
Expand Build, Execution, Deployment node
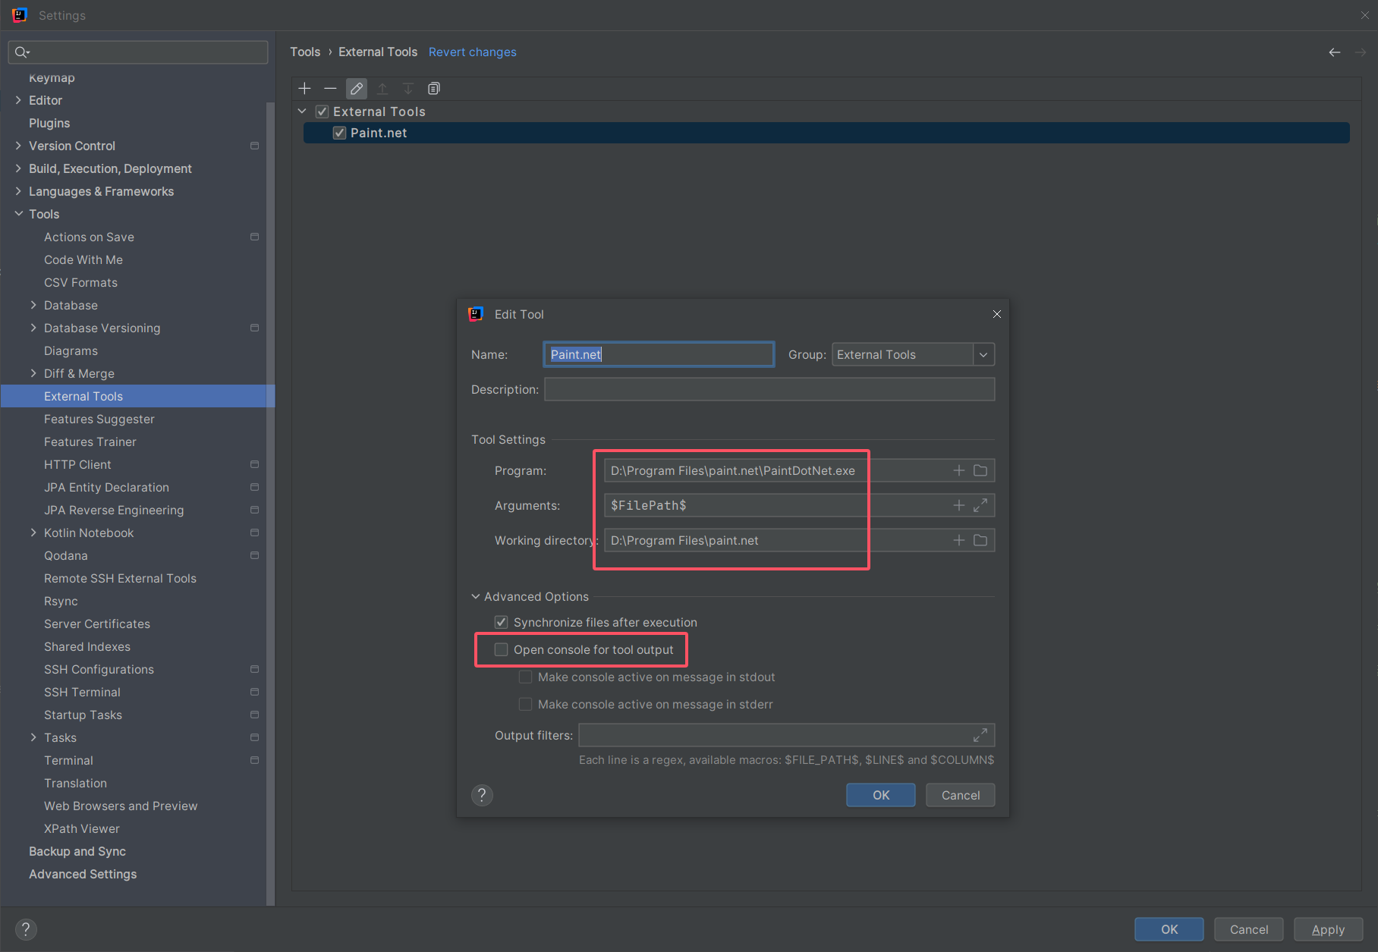[x=18, y=168]
